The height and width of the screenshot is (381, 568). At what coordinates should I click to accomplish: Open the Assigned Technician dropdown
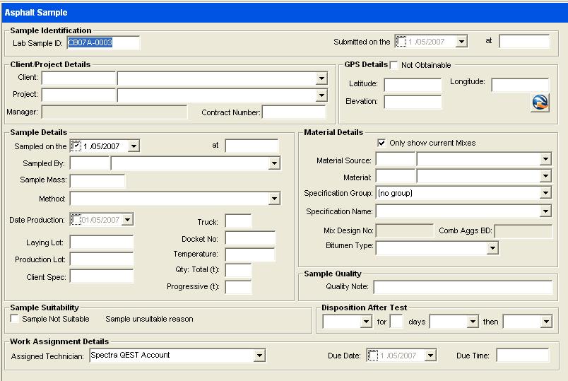click(259, 356)
